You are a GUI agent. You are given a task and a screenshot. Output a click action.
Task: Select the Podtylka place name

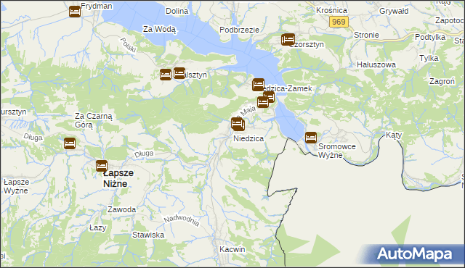(430, 38)
